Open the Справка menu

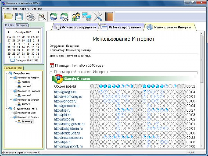(37, 9)
